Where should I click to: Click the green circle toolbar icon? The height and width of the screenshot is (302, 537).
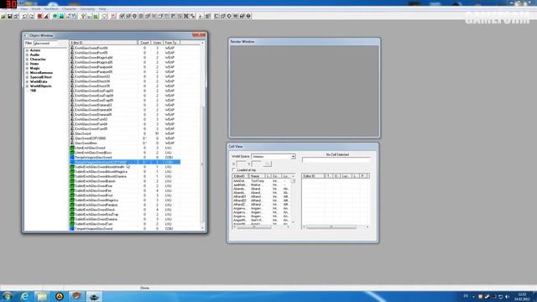coord(55,16)
